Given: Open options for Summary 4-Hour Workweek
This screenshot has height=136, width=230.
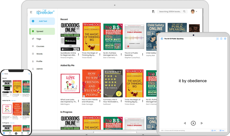Looking at the screenshot, I should click(121, 101).
